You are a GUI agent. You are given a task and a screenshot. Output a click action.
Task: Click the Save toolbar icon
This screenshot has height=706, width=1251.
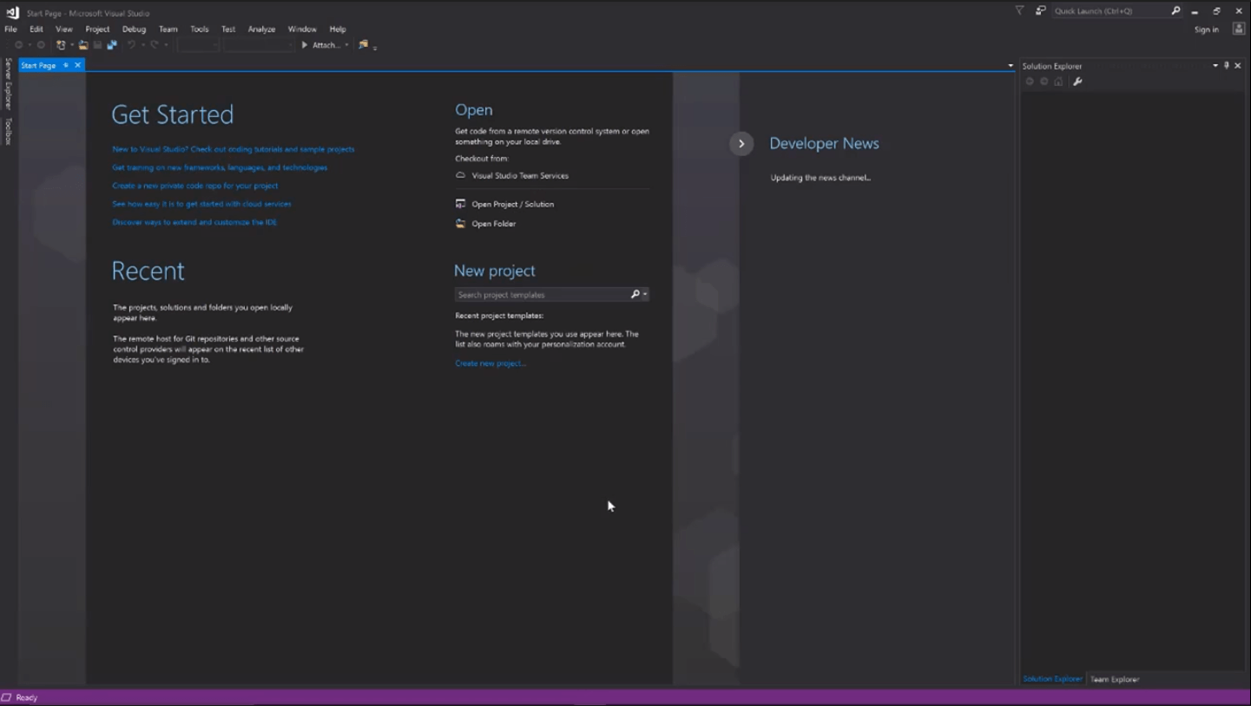pos(98,44)
